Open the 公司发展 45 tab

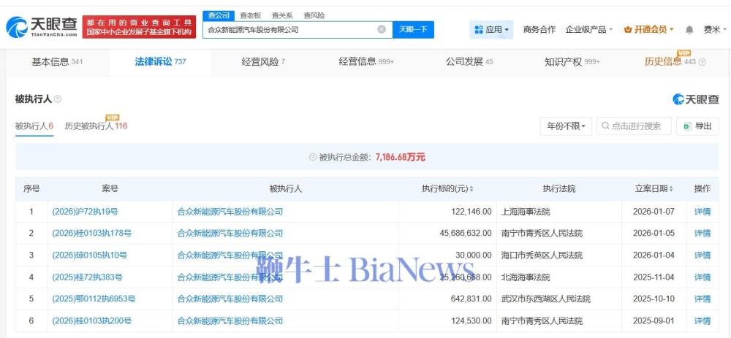click(469, 62)
